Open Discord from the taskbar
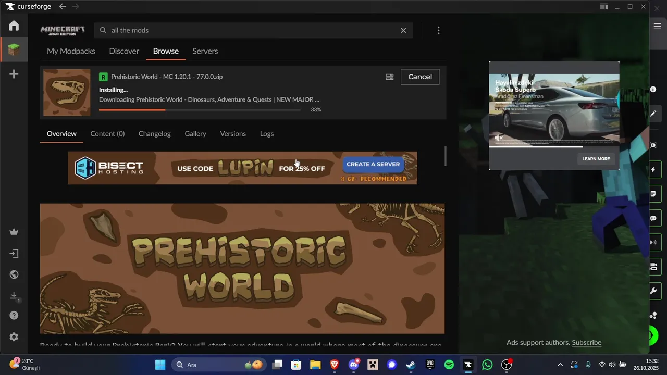Viewport: 667px width, 375px height. 354,365
